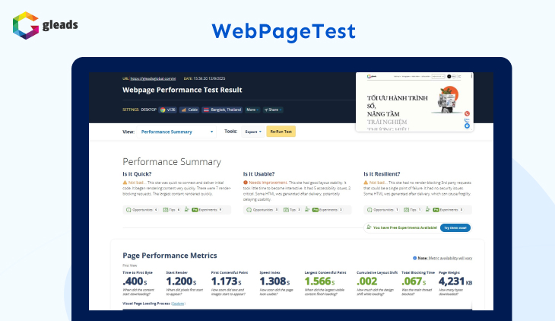Open the Performance Summary view dropdown

point(177,132)
